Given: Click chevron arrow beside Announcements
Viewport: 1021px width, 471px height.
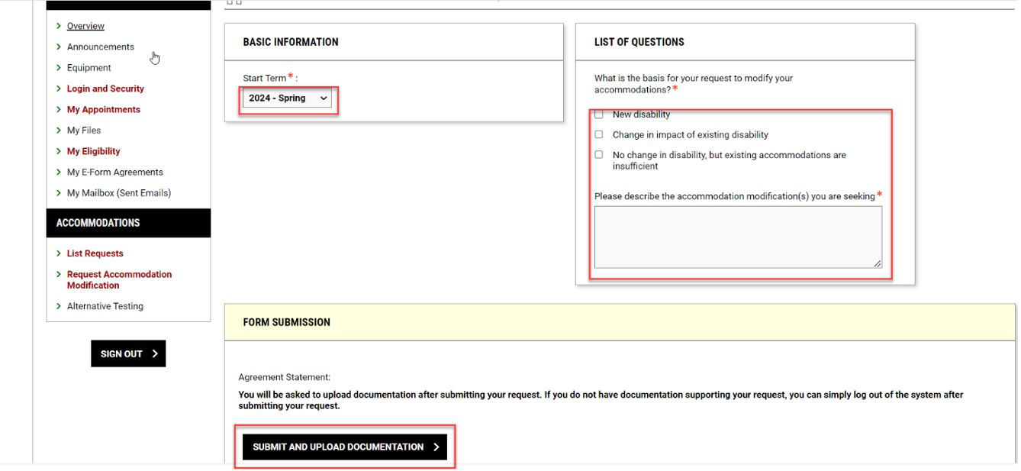Looking at the screenshot, I should click(x=59, y=47).
